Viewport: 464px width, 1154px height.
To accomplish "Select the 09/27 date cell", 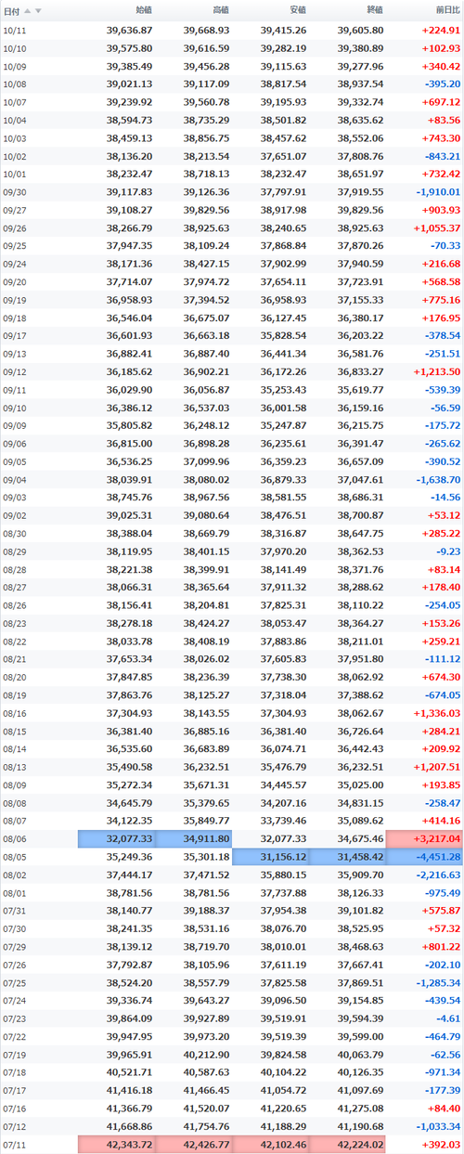I will pos(15,210).
